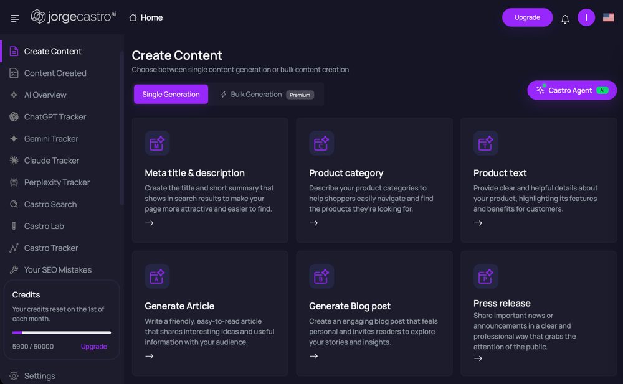
Task: Click the Settings gear icon
Action: 14,376
